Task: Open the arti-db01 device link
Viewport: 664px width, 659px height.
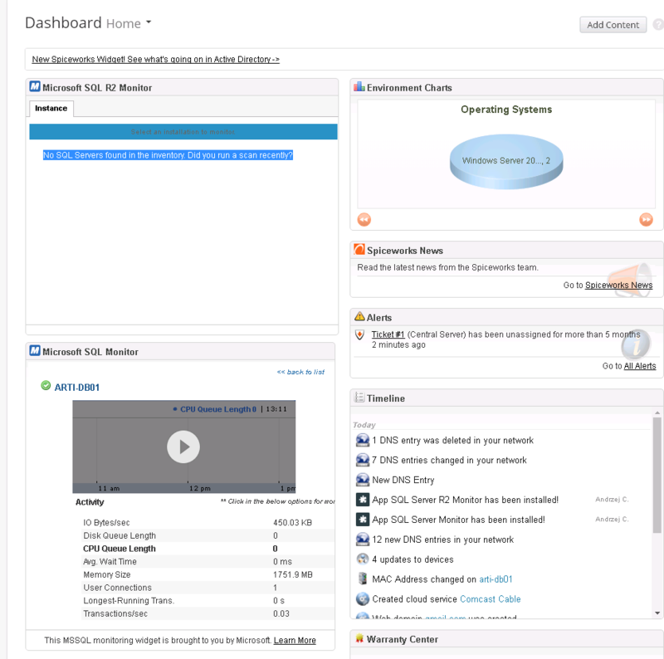Action: [x=494, y=578]
